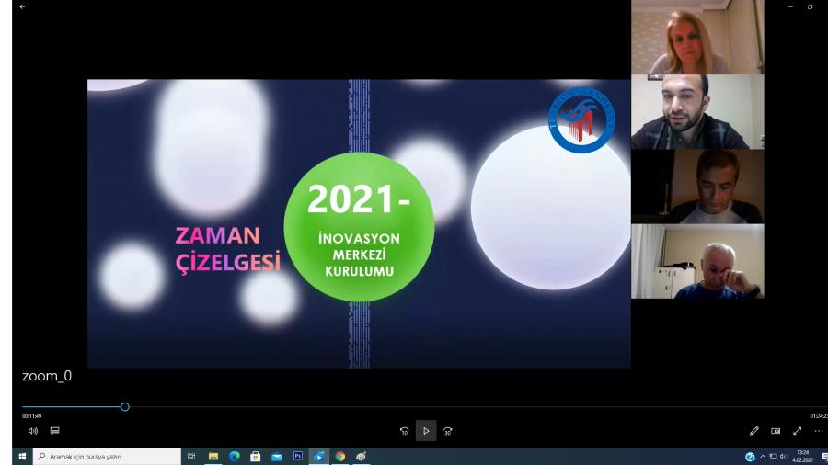Skip forward 30 seconds
This screenshot has width=828, height=465.
(448, 430)
